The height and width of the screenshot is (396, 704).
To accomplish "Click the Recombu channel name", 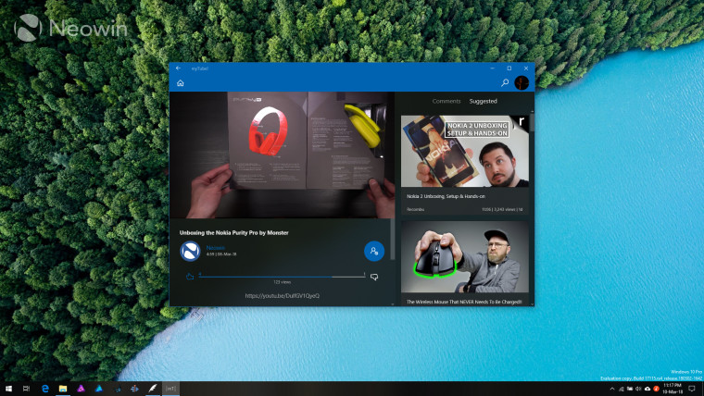I will (415, 209).
